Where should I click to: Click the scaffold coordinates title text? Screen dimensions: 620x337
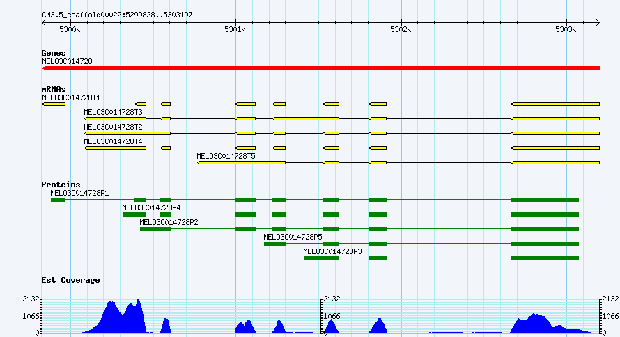click(x=118, y=15)
